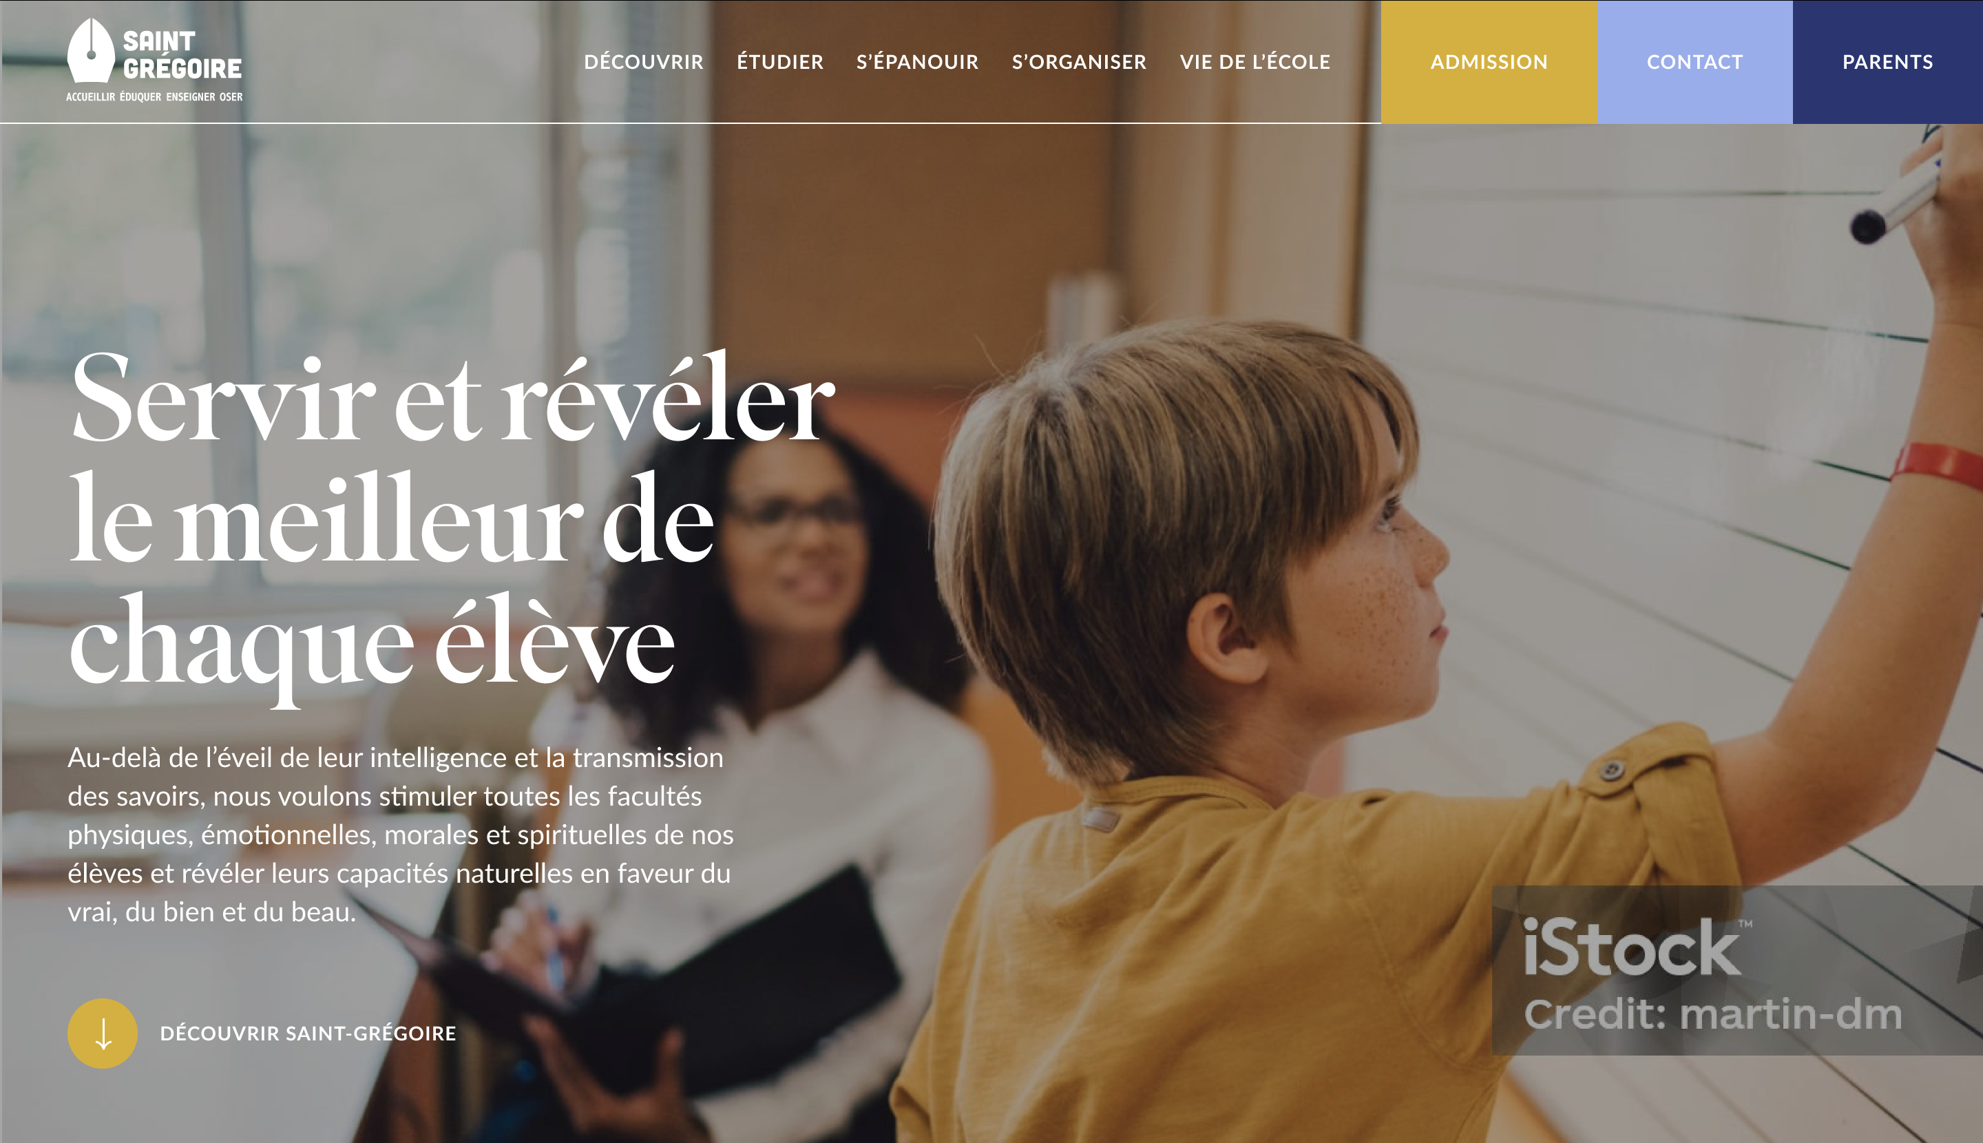Click the CONTACT navigation link
Viewport: 1983px width, 1143px height.
pos(1695,61)
